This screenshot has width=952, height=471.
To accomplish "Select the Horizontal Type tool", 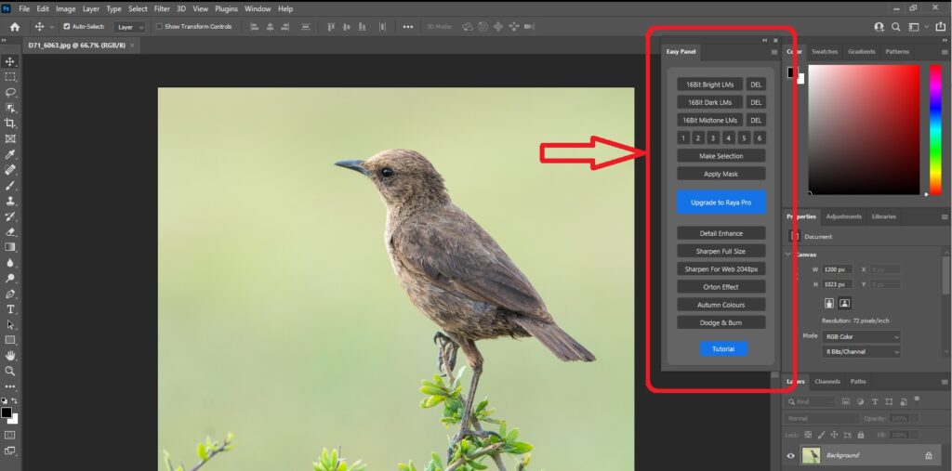I will (10, 308).
